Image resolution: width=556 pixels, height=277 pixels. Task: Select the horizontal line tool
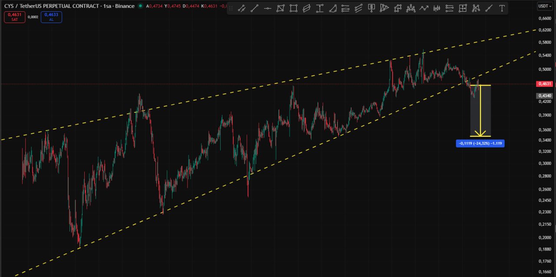click(x=268, y=8)
